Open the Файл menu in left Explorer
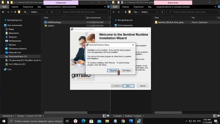 point(4,7)
